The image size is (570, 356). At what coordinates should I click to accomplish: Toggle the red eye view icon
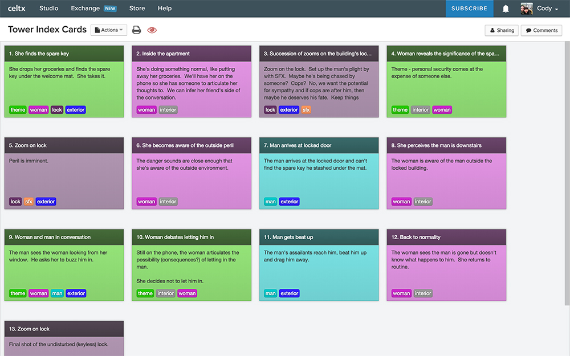coord(152,30)
